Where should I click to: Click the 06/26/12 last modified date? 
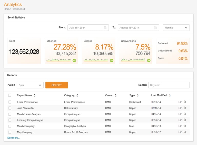click(x=156, y=132)
